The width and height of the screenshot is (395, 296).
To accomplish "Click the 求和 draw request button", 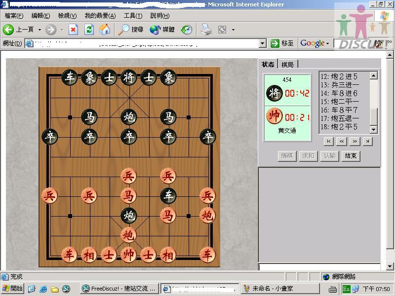I will point(308,156).
